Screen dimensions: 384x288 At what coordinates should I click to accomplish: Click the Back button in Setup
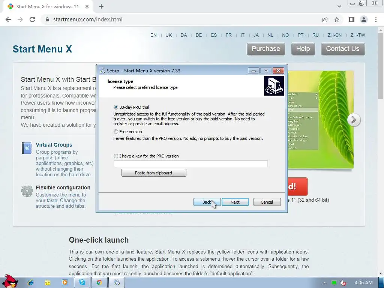tap(207, 202)
